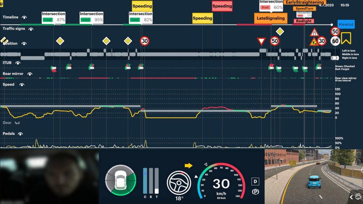
Task: Select the red Speeding event label
Action: [222, 6]
